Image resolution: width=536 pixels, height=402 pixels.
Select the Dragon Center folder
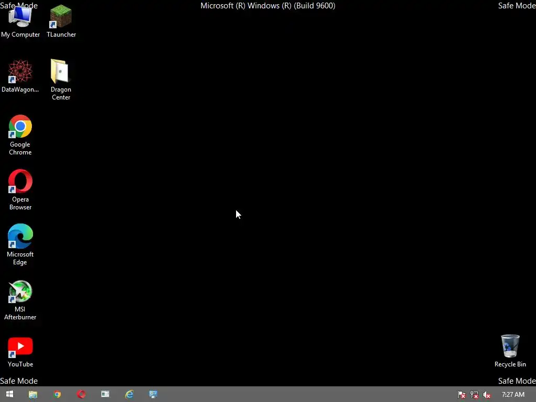point(61,80)
